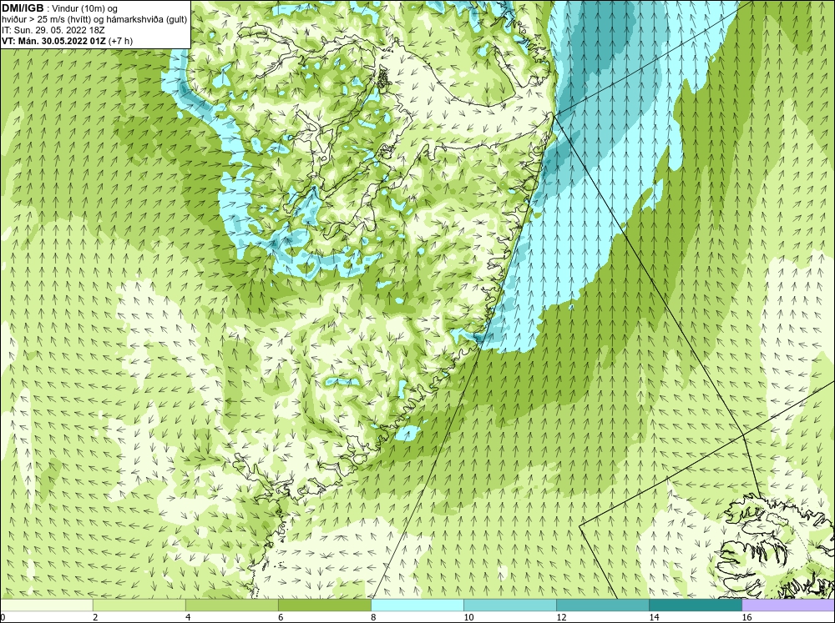Click the legend tick label '16'
835x623 pixels.
coord(746,617)
